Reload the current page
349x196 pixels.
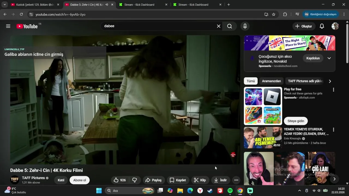click(21, 14)
